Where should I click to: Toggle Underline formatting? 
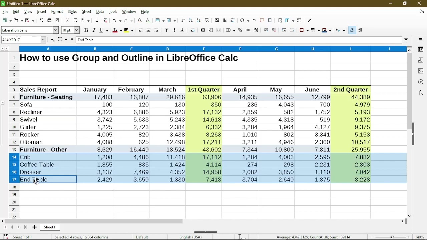click(x=101, y=30)
